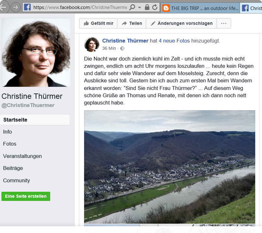Select Fotos in the sidebar menu
Image resolution: width=262 pixels, height=233 pixels.
tap(10, 144)
